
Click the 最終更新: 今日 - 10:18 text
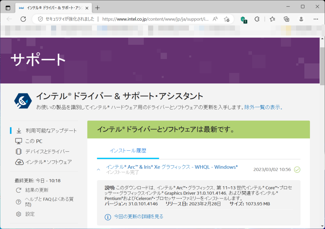pos(37,181)
